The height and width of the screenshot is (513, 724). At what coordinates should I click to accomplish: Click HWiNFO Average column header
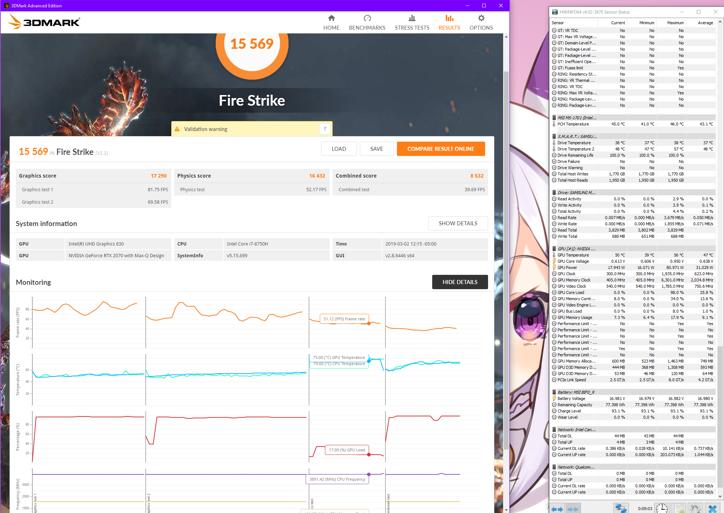(x=700, y=23)
